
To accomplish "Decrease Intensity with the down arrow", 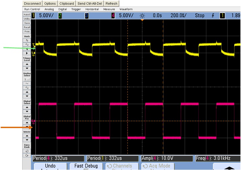I will (27, 140).
